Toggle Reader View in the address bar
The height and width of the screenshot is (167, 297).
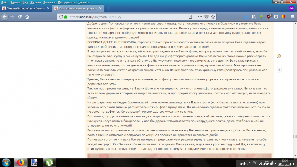[190, 16]
